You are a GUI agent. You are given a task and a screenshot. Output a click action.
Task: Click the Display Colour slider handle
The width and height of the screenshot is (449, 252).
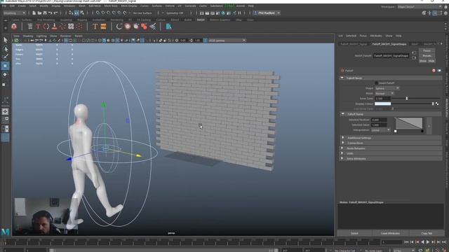pos(433,104)
